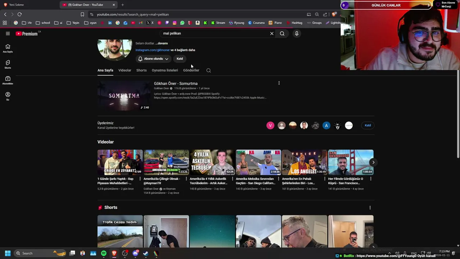The height and width of the screenshot is (259, 460).
Task: Open the Yayin bookmarks folder
Action: [x=73, y=23]
